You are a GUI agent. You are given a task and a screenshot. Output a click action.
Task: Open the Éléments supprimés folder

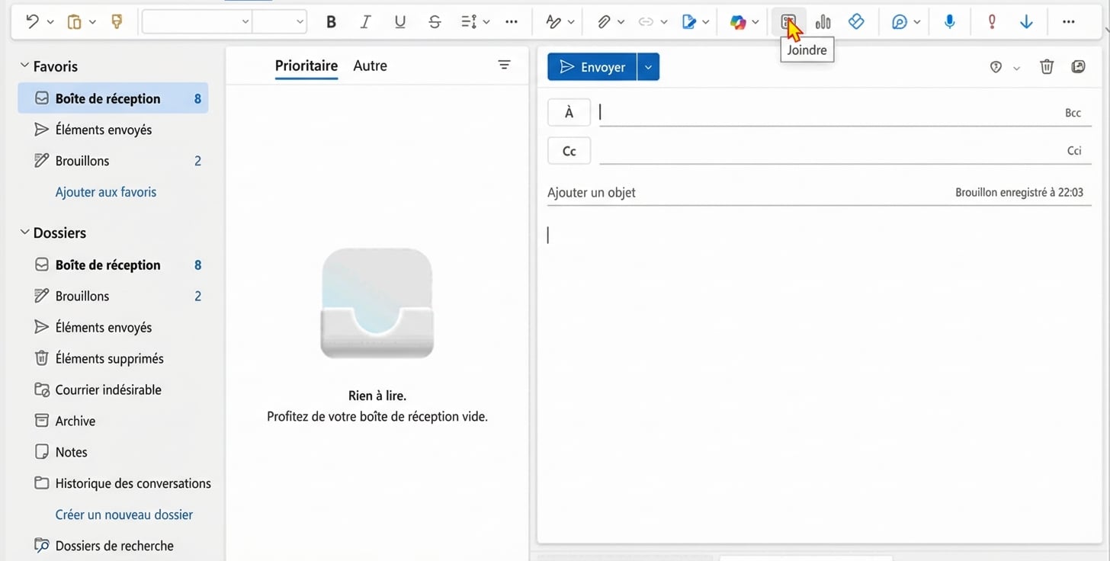(109, 358)
